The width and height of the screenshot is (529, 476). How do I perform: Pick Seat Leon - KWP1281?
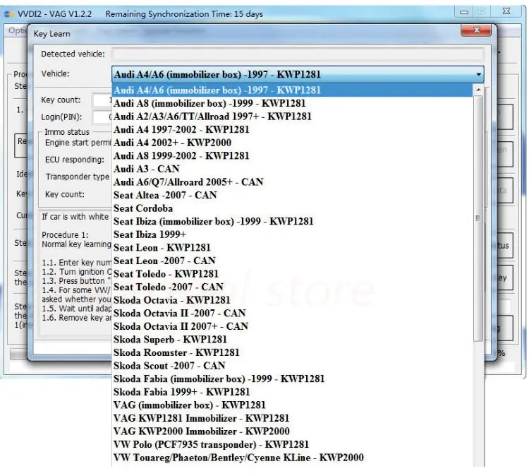[x=293, y=248]
